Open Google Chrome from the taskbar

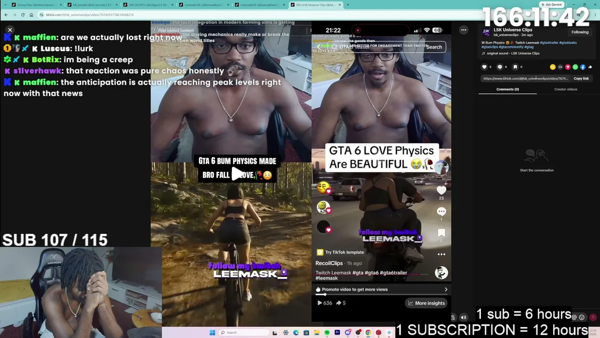368,333
